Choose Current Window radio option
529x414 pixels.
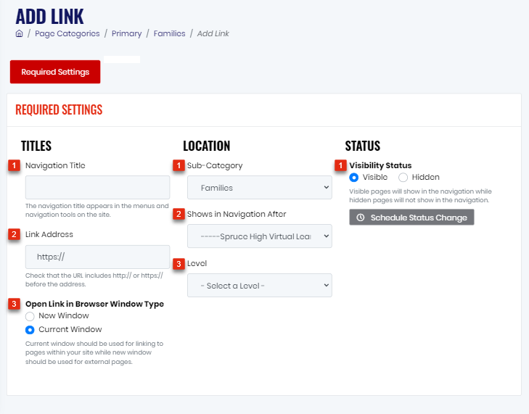(x=30, y=330)
